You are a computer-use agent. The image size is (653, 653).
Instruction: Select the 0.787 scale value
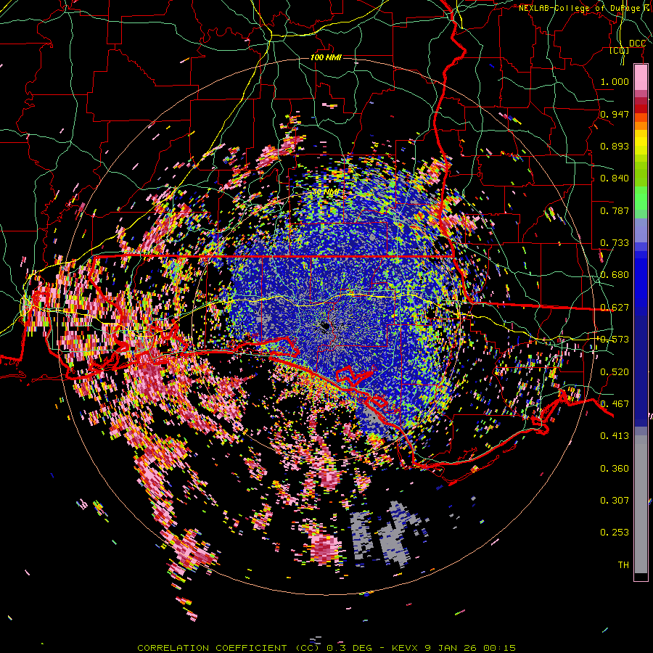(615, 210)
